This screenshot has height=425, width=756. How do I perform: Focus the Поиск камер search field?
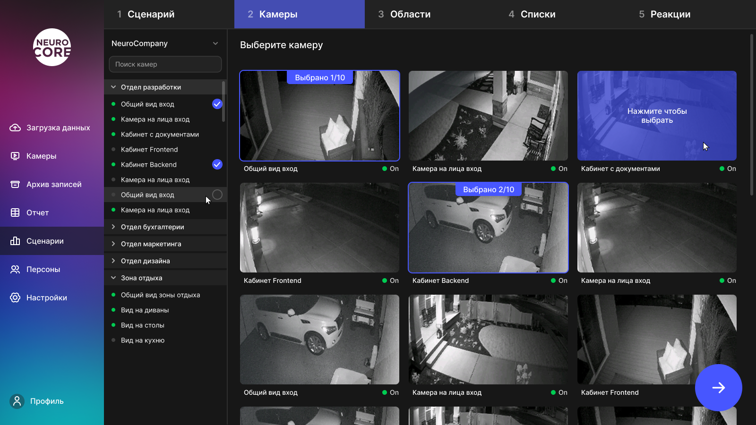click(165, 64)
